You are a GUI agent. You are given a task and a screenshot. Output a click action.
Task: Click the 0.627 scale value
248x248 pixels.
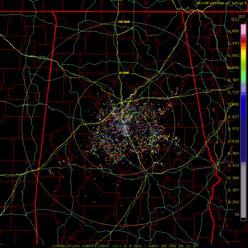[233, 117]
